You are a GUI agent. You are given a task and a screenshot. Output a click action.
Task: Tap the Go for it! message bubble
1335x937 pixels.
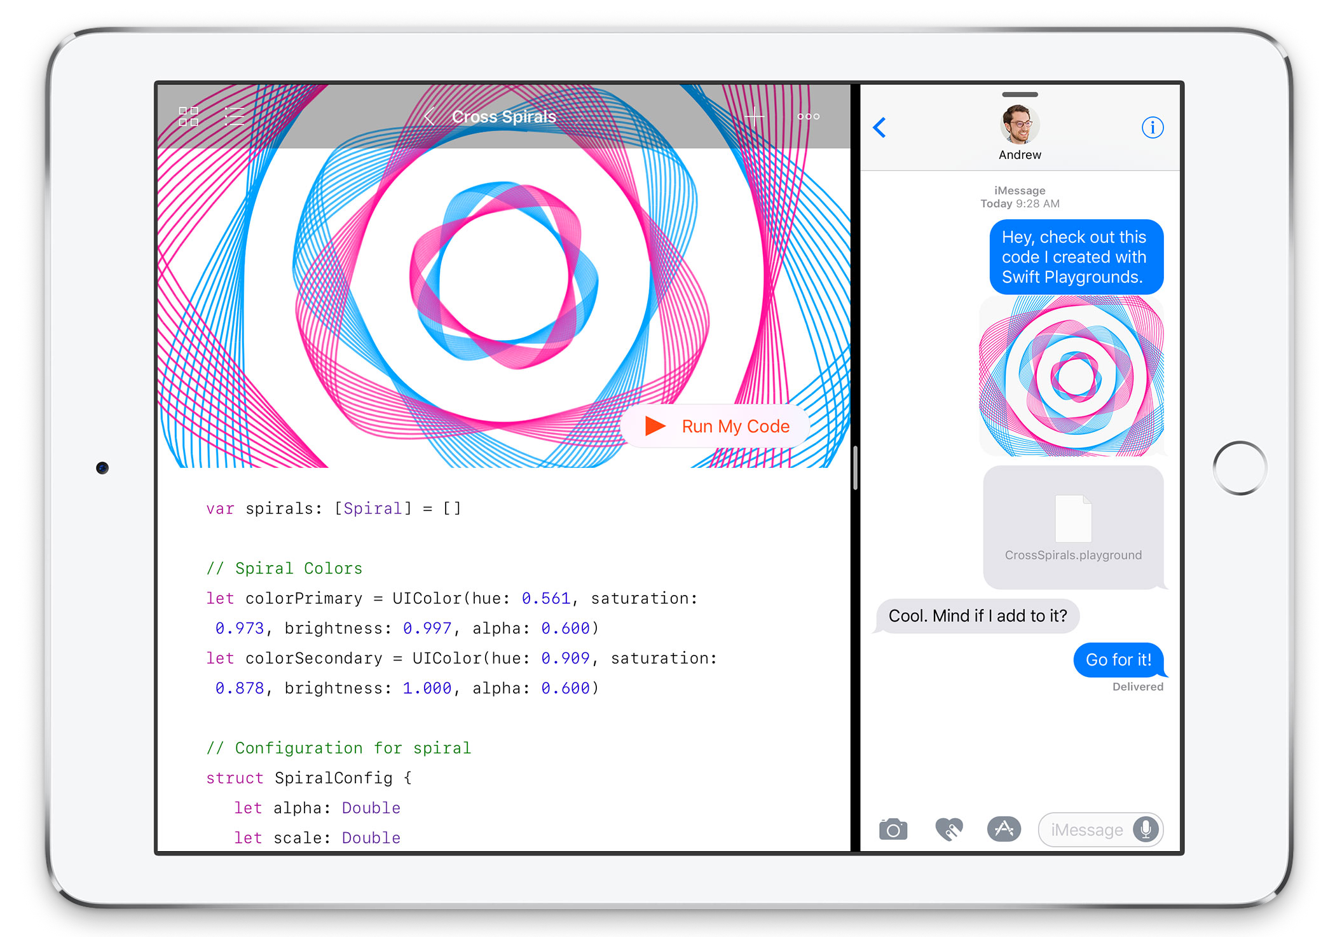1119,660
